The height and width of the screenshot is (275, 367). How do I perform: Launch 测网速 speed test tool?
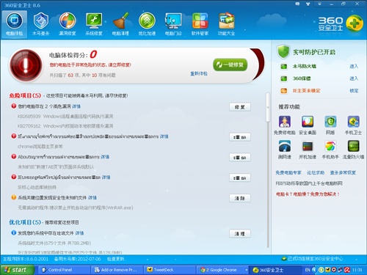285,146
